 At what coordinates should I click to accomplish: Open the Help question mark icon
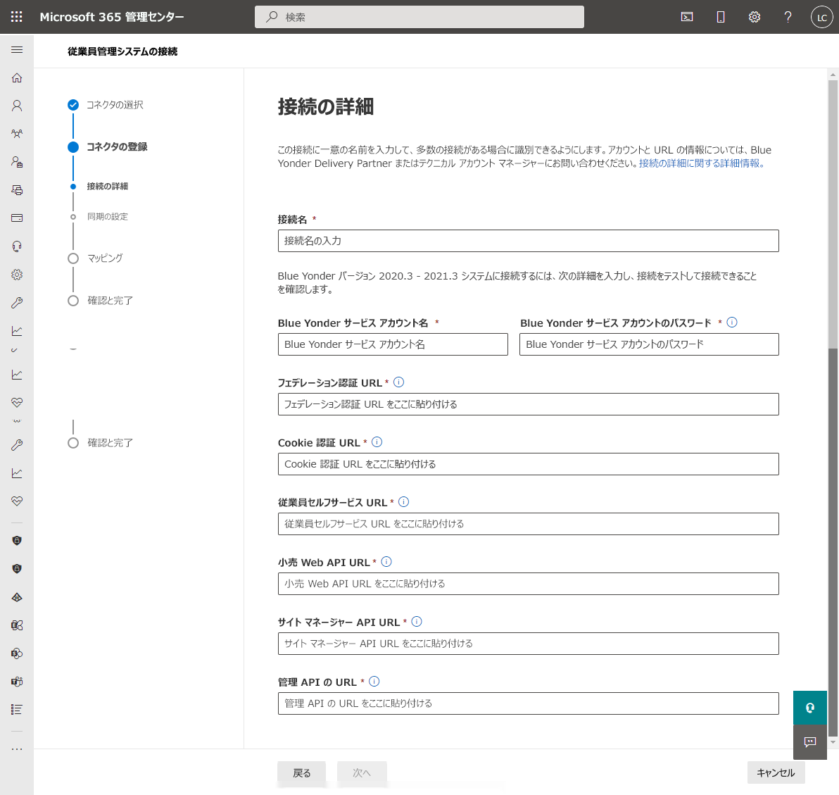pyautogui.click(x=788, y=17)
